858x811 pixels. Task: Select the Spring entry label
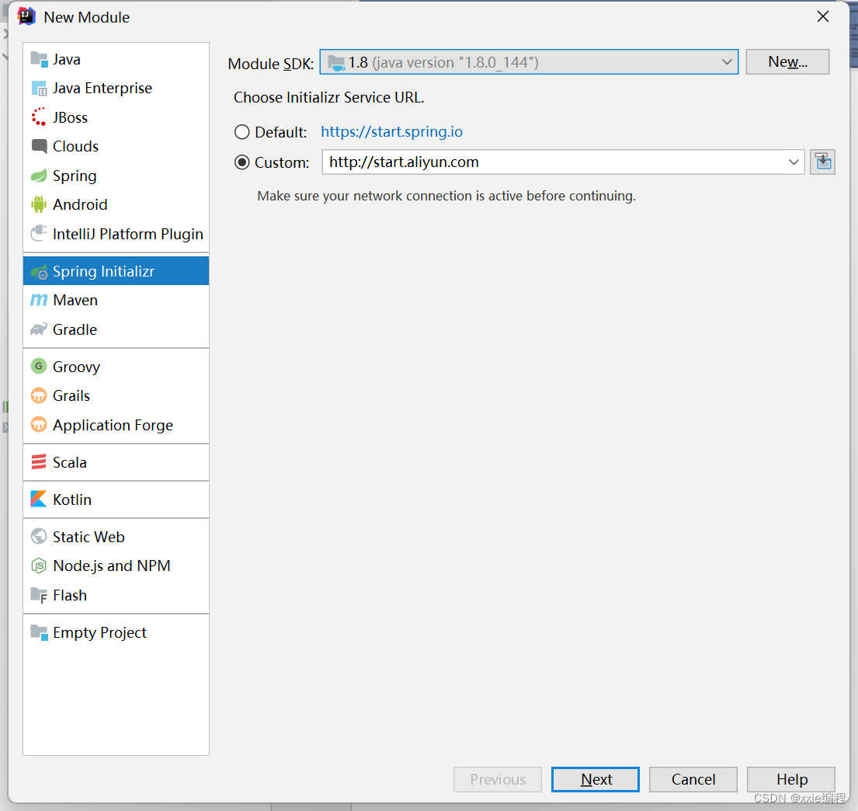coord(75,176)
